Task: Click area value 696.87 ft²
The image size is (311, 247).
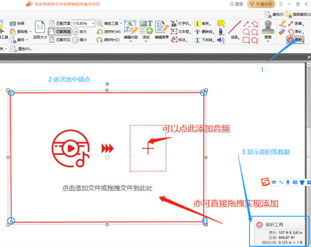Action: coord(287,238)
